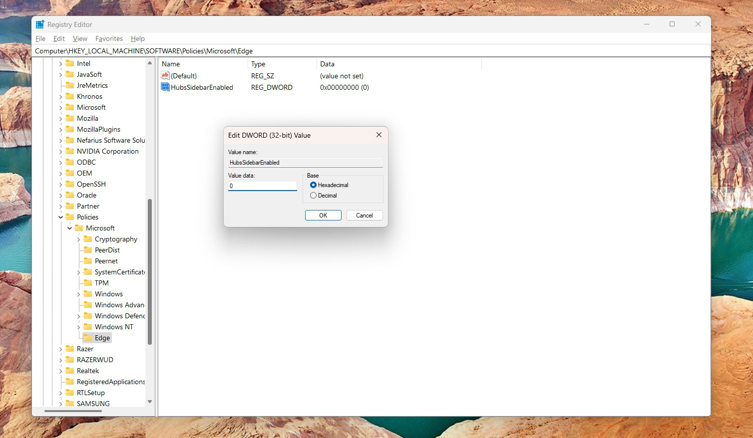Select the RegisteredApplications tree item

point(111,382)
